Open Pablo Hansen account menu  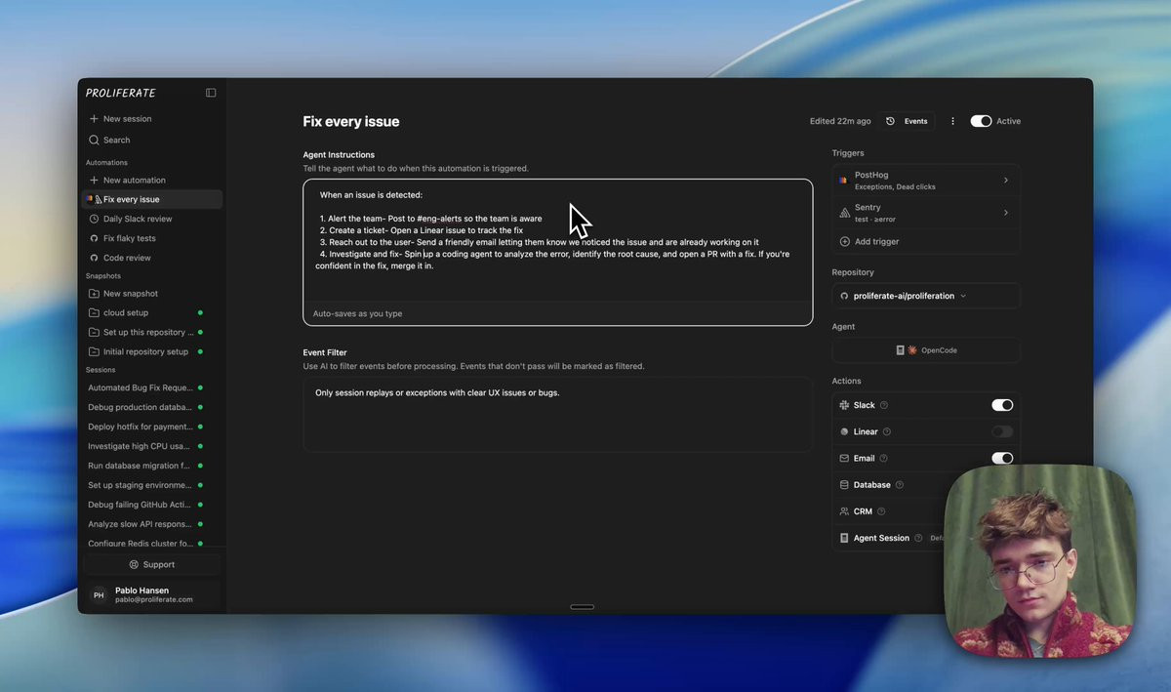152,594
